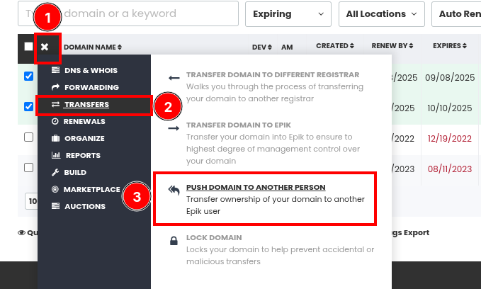Click the Marketplace target icon
The height and width of the screenshot is (289, 481).
[55, 189]
